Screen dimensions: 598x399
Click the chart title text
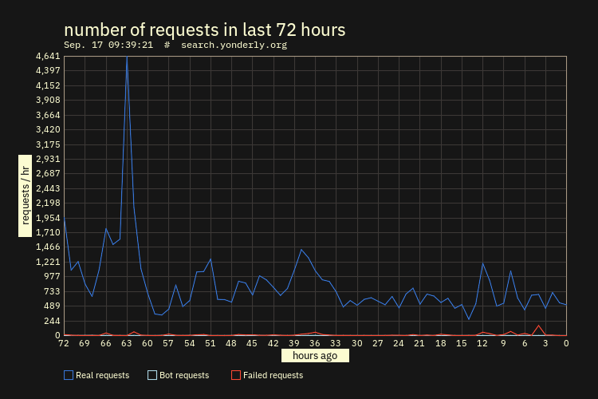pyautogui.click(x=205, y=30)
